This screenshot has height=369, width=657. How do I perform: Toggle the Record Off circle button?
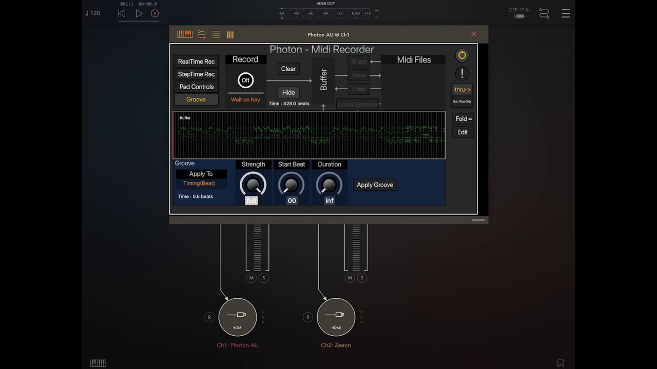pyautogui.click(x=245, y=80)
